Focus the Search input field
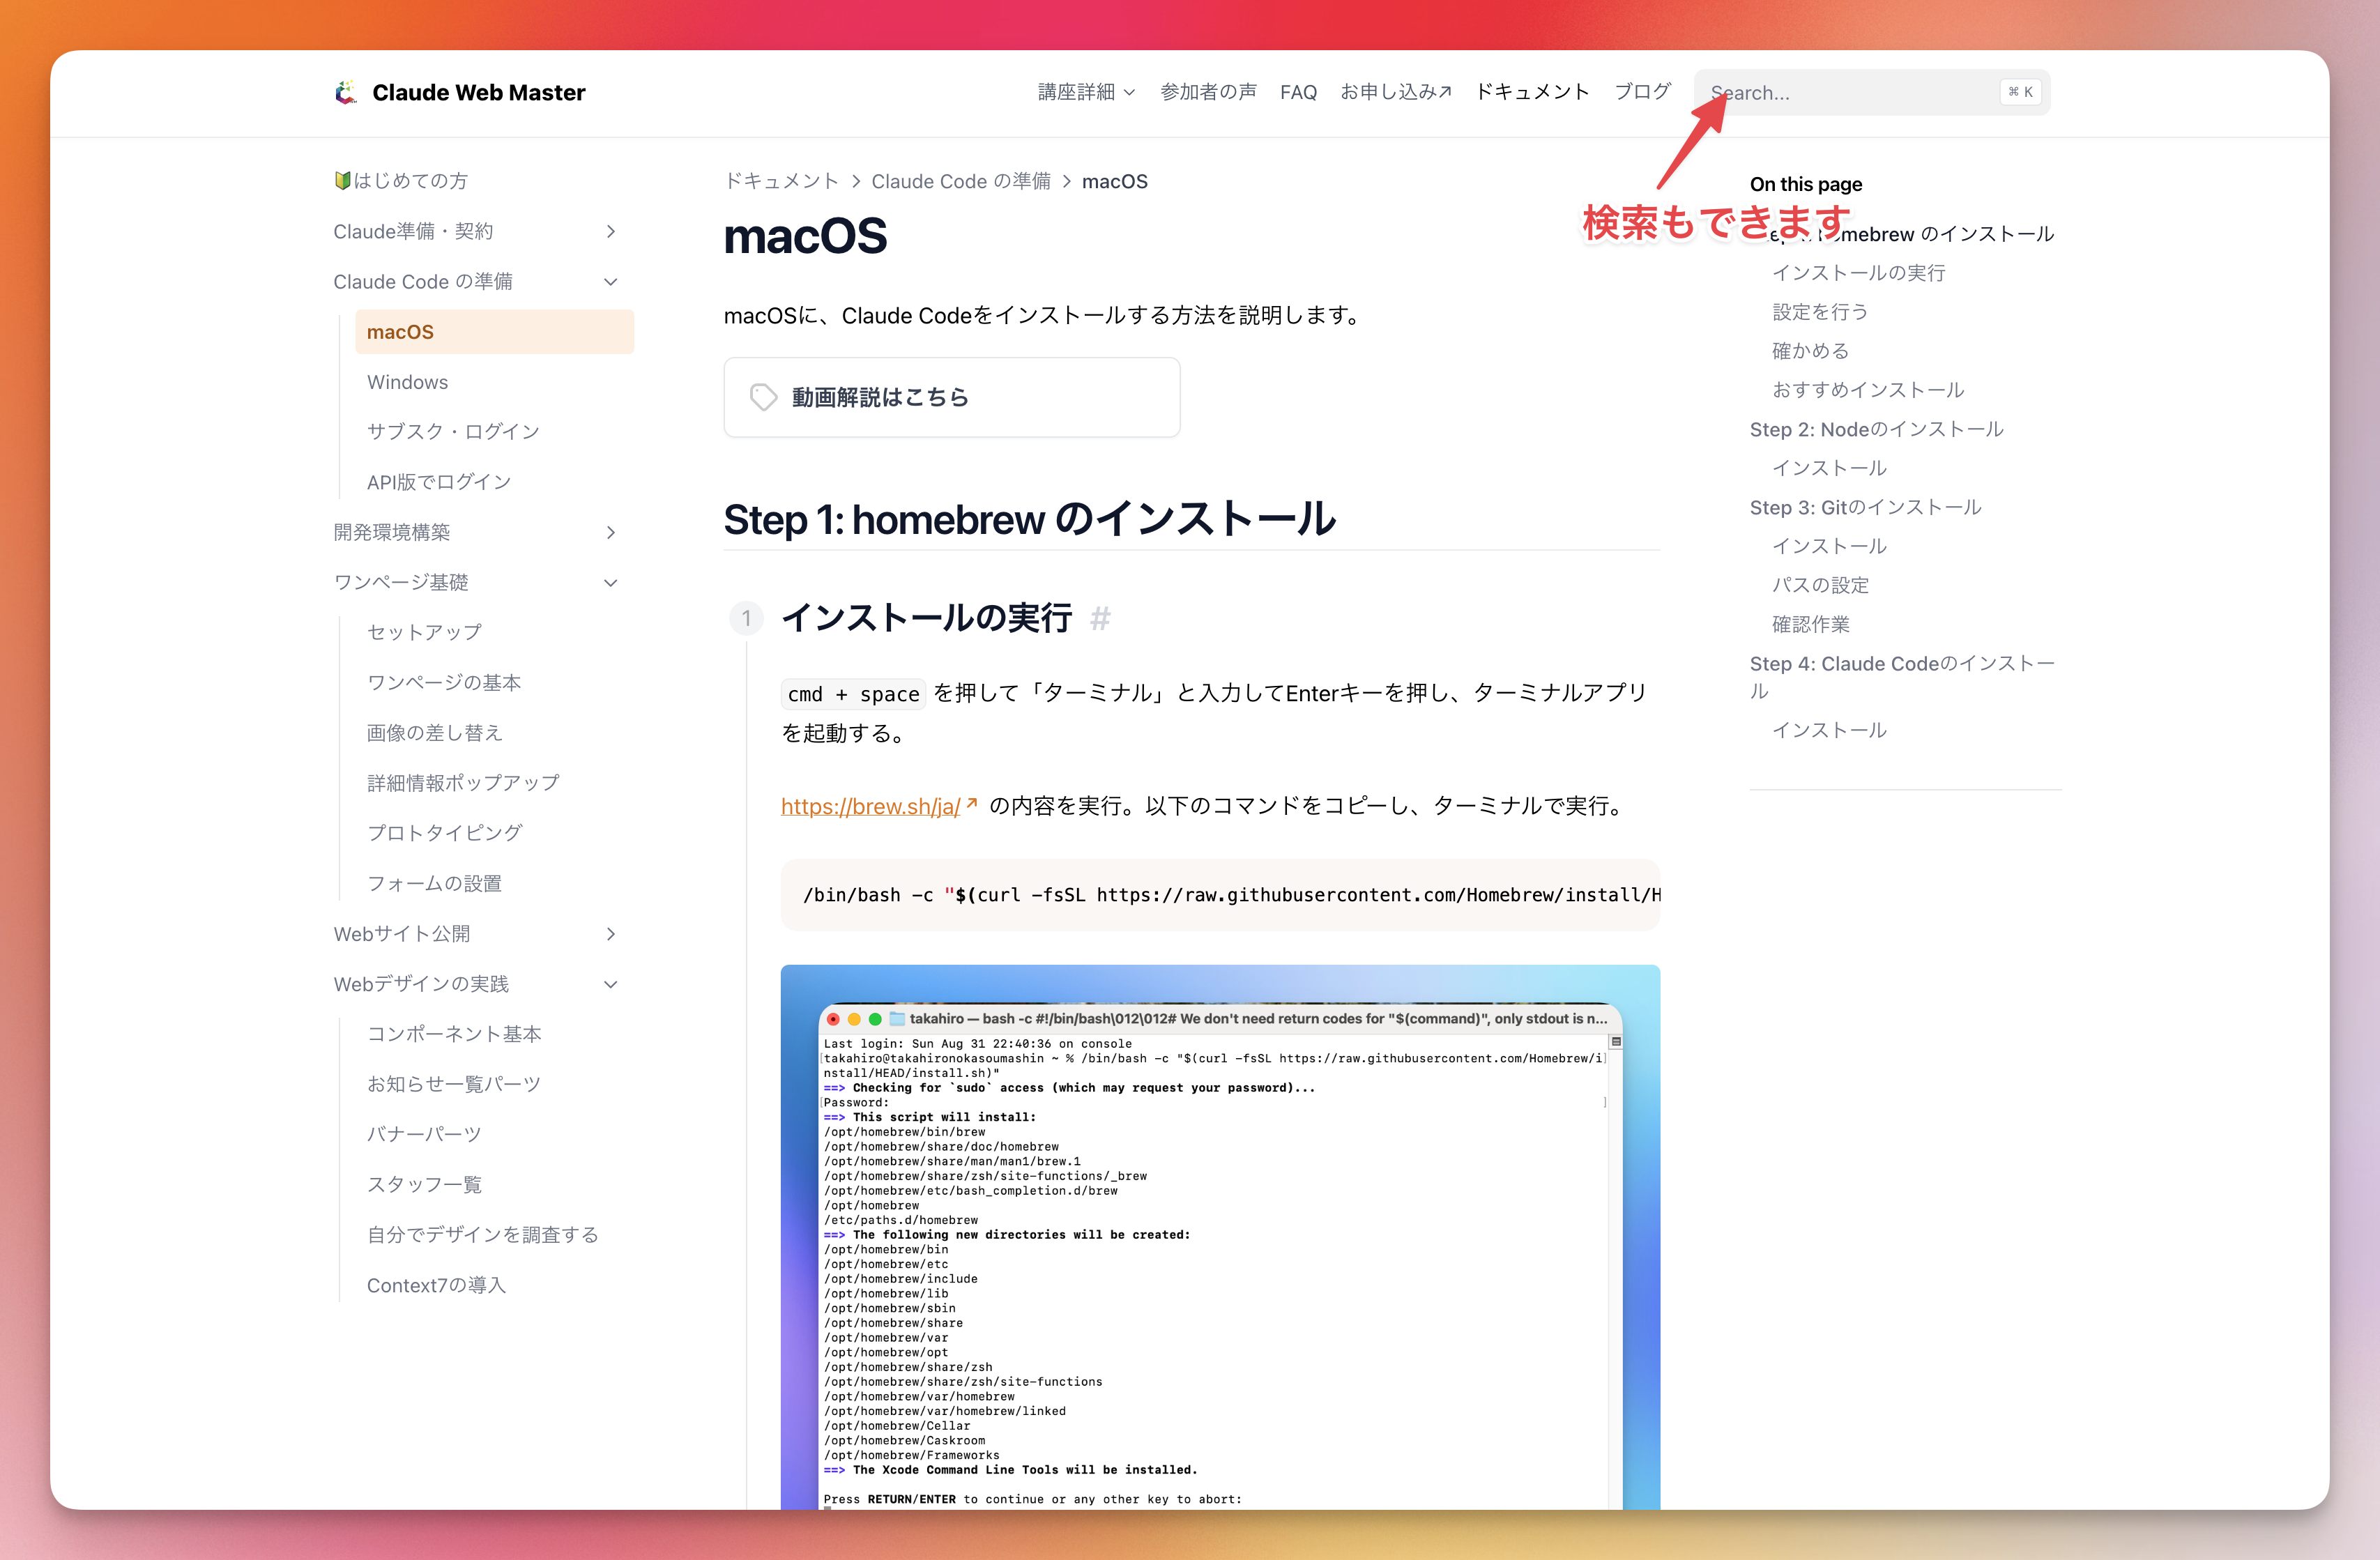2380x1560 pixels. 1850,93
